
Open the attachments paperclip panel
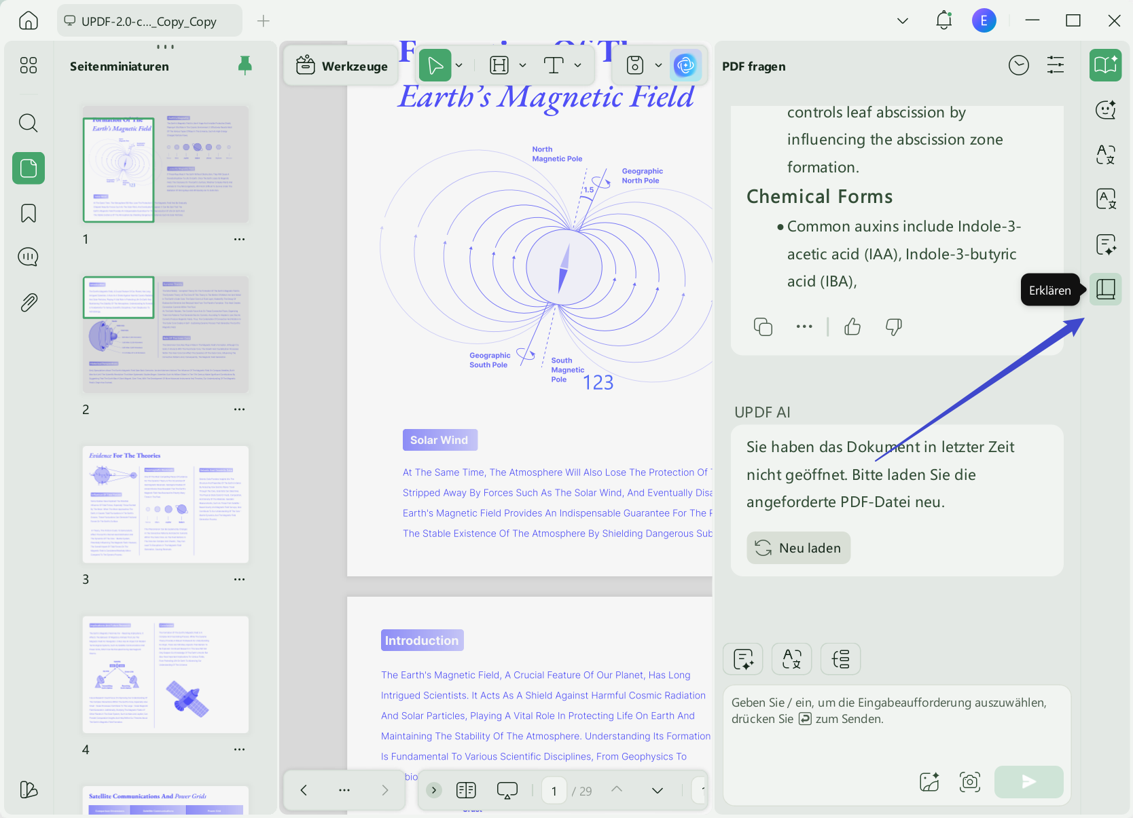point(29,302)
